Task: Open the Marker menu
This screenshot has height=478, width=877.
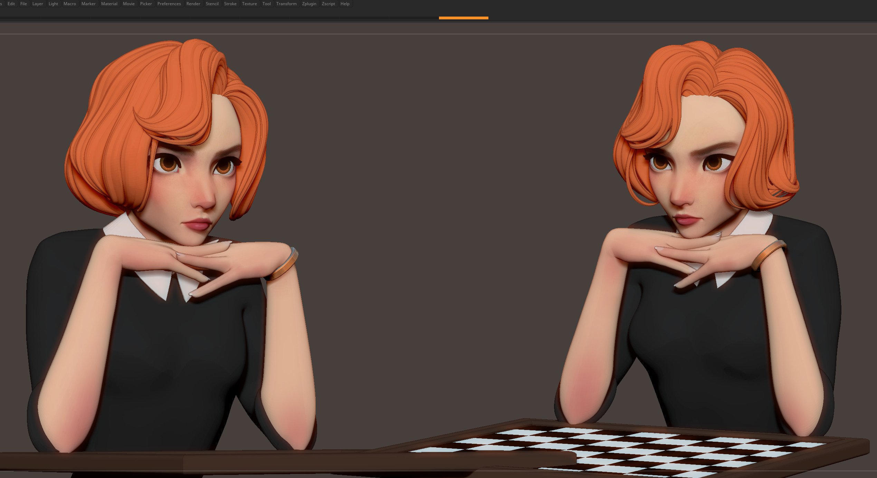Action: point(88,4)
